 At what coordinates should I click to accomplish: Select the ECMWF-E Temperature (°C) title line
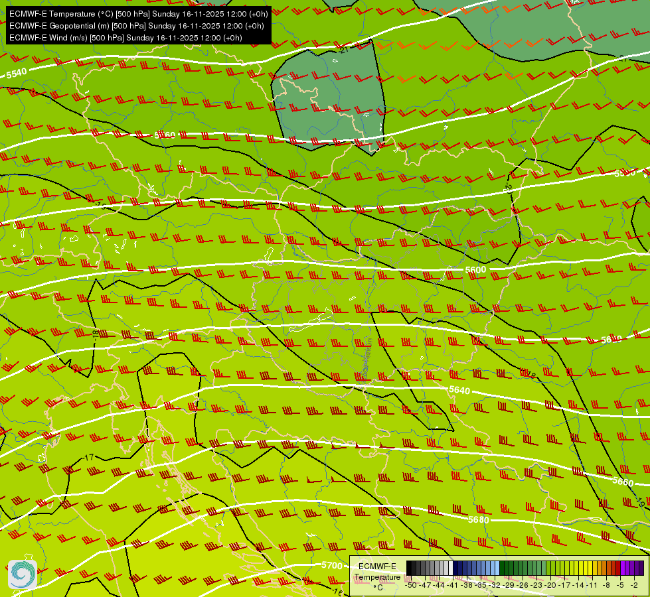(139, 14)
